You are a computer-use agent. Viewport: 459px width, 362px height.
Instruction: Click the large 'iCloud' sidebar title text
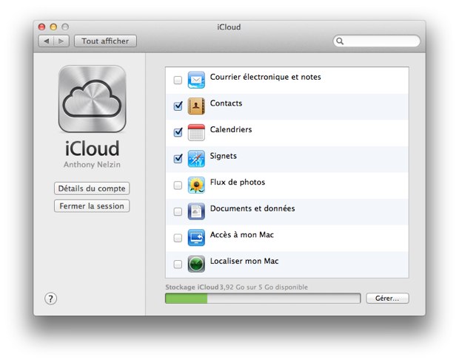(92, 148)
